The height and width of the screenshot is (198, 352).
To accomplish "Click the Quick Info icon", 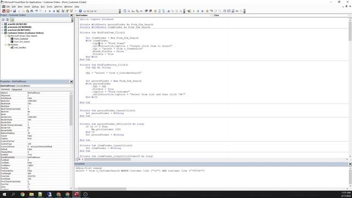I will click(x=133, y=11).
